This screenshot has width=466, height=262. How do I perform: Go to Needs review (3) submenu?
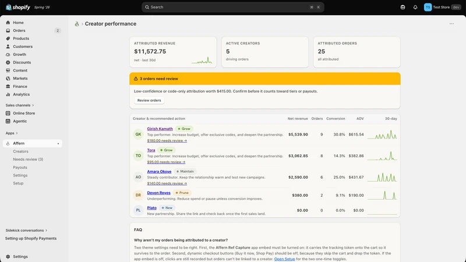tap(28, 159)
